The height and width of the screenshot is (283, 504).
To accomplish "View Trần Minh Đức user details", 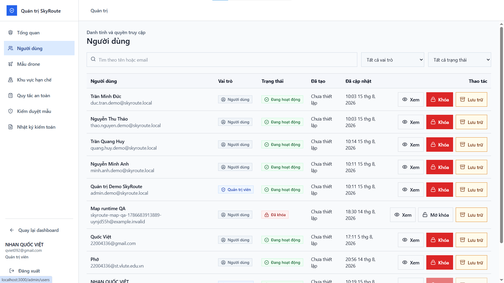I will pos(411,100).
